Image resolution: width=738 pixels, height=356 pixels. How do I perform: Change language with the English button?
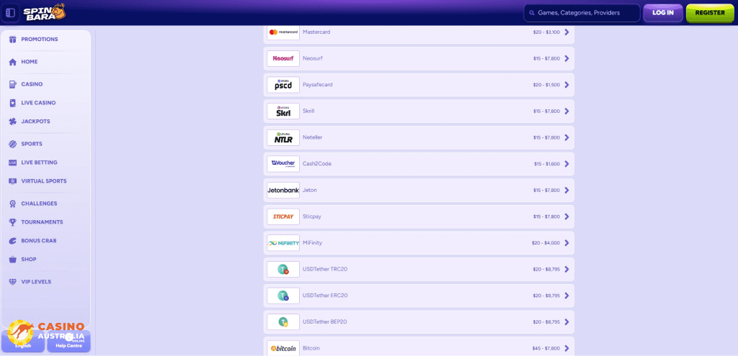[x=23, y=342]
